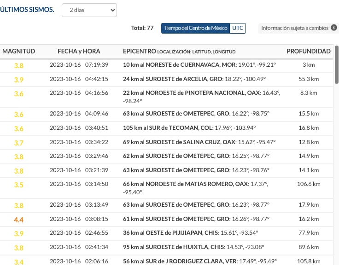Click the PROFUNDIDAD column header
Viewport: 339px width, 267px height.
pos(308,51)
